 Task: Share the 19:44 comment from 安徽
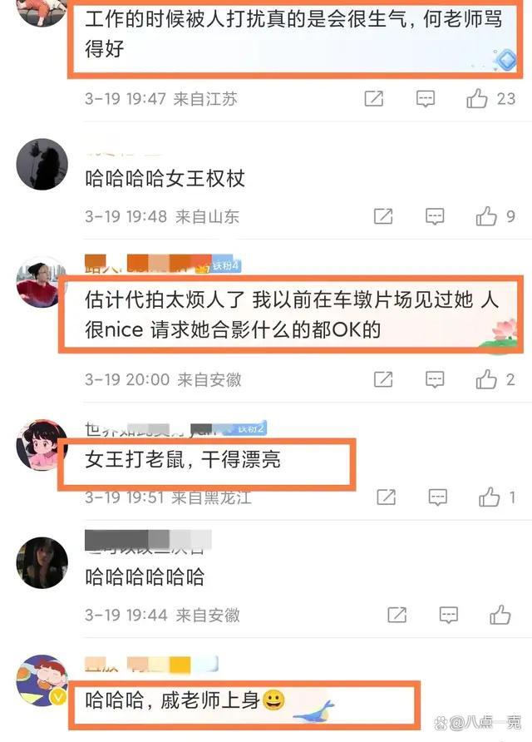[x=397, y=615]
